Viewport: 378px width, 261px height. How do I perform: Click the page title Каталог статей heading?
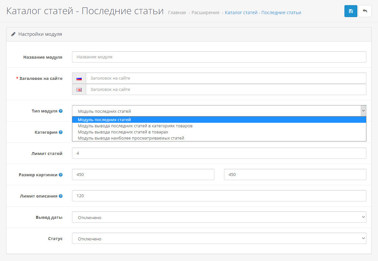(x=85, y=11)
